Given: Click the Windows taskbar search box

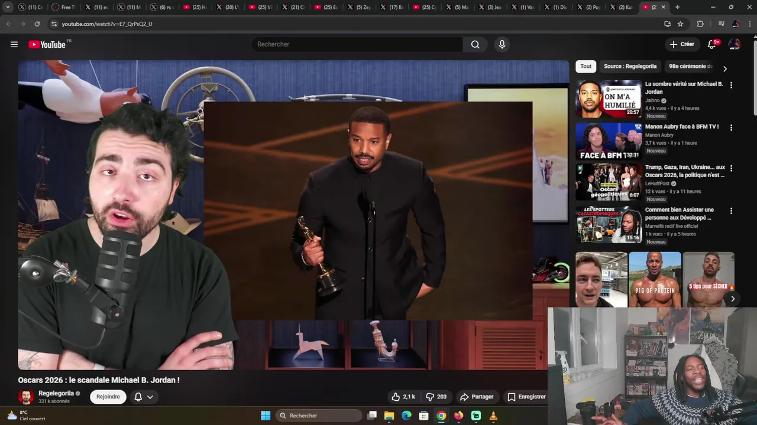Looking at the screenshot, I should pos(319,416).
